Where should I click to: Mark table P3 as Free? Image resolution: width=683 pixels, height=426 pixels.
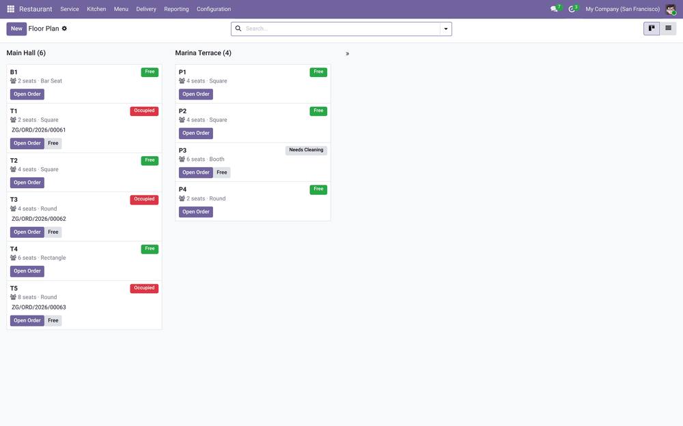(222, 172)
